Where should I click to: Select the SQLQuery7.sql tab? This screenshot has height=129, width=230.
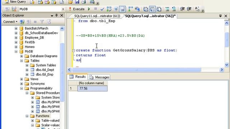point(150,16)
